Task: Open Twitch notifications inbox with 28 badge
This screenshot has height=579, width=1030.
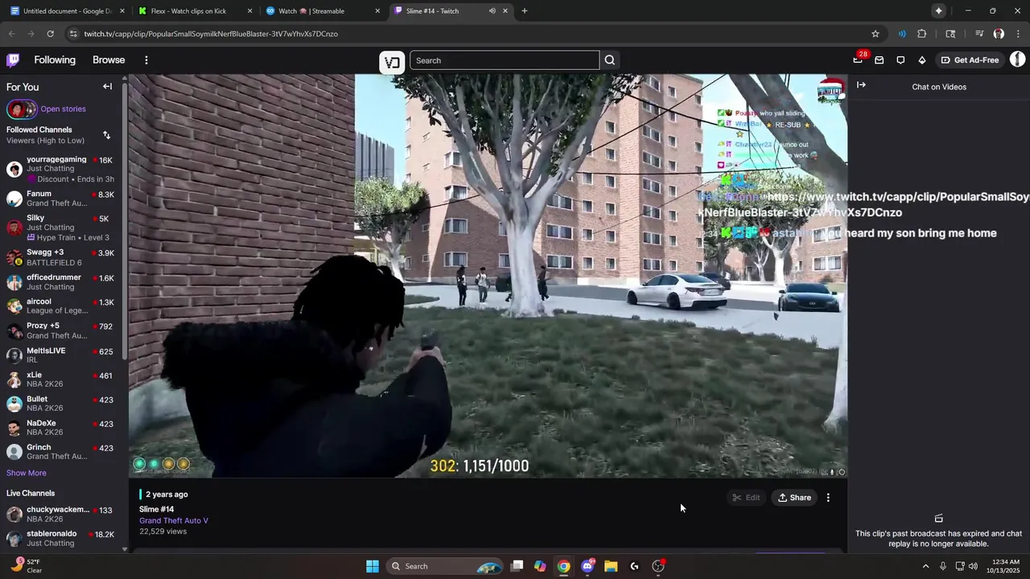Action: click(x=858, y=60)
